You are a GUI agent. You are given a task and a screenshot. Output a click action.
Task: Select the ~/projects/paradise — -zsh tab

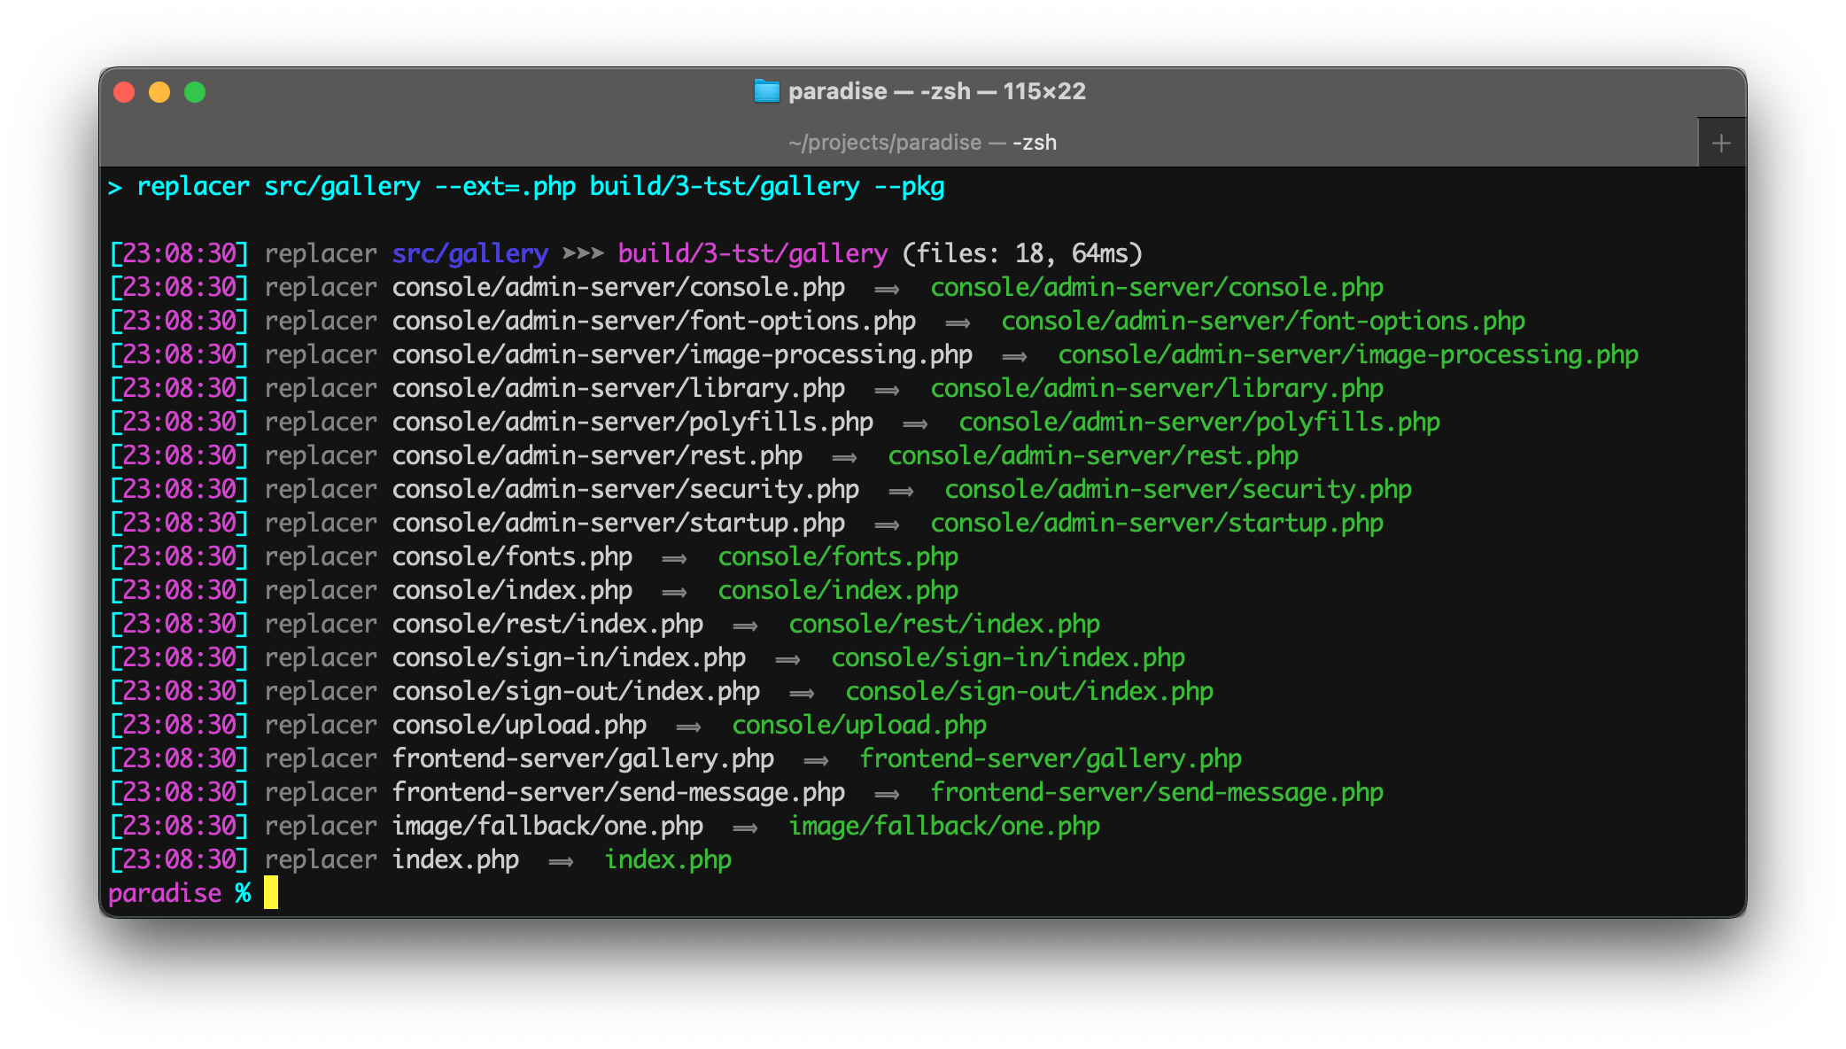(x=921, y=143)
